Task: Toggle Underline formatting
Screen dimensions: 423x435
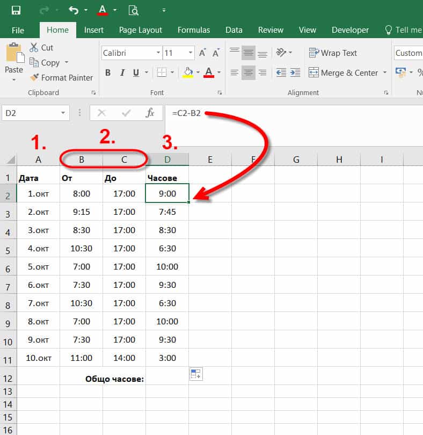Action: coord(136,73)
